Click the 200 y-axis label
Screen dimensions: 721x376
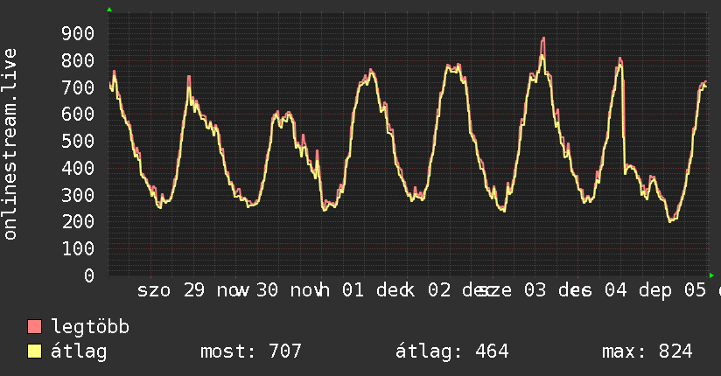[x=78, y=221]
